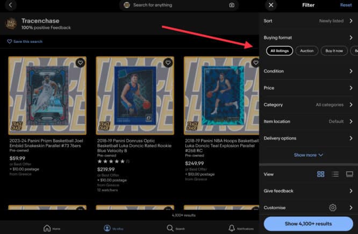The width and height of the screenshot is (358, 234).
Task: Open Item location filter
Action: tap(308, 121)
